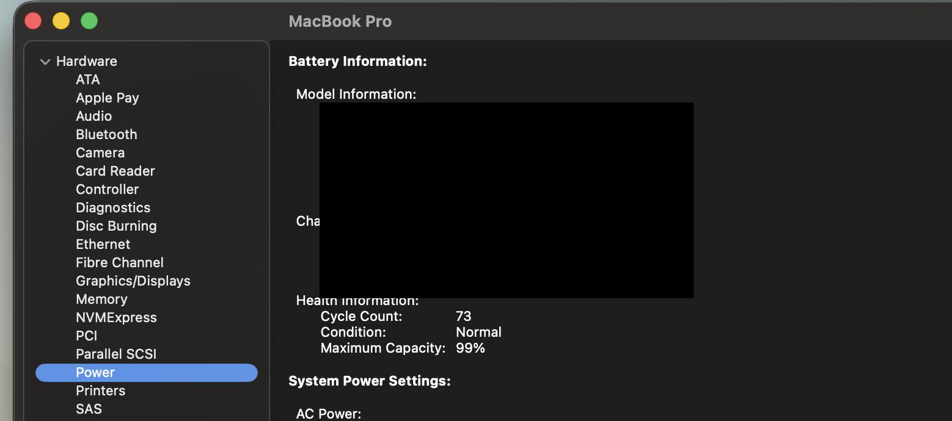Select Disc Burning item
The width and height of the screenshot is (952, 421).
coord(116,226)
